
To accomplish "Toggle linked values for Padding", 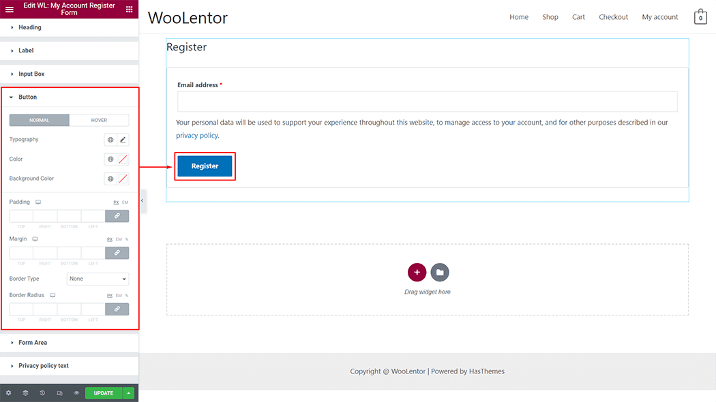I will [x=117, y=216].
